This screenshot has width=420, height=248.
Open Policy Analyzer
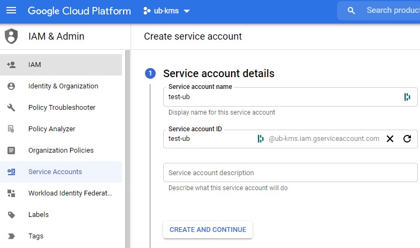click(x=61, y=129)
